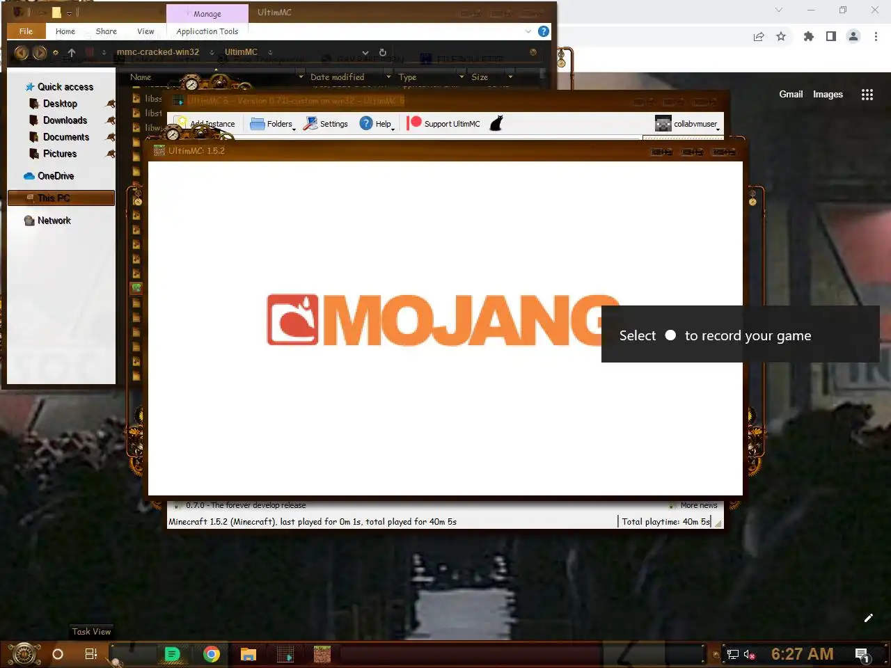
Task: Open the Images link on the Google page
Action: (828, 95)
